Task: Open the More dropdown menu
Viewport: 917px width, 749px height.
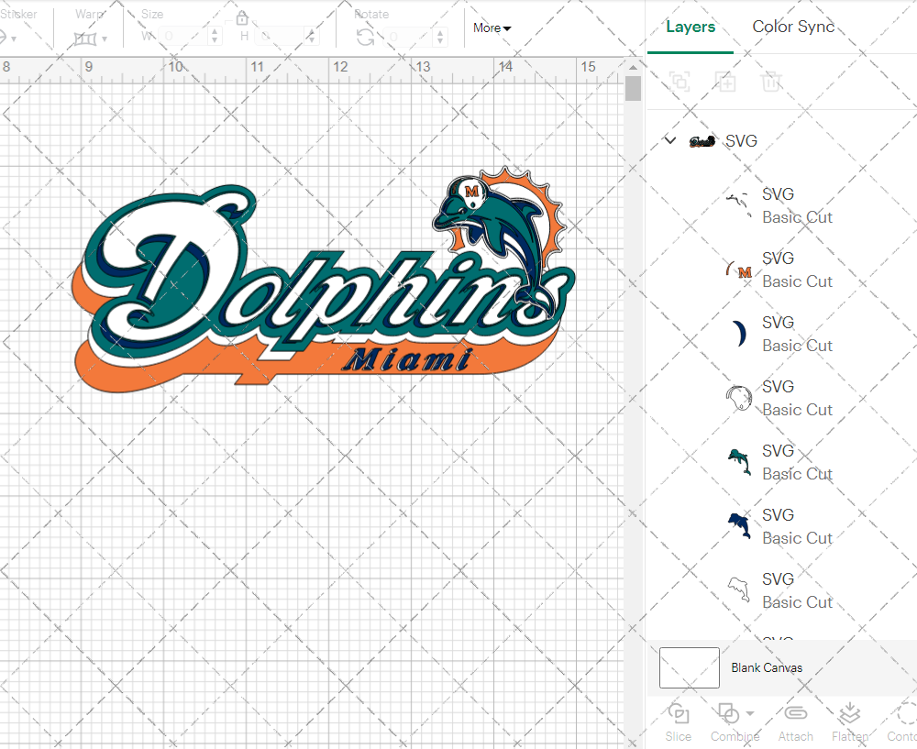Action: click(x=492, y=28)
